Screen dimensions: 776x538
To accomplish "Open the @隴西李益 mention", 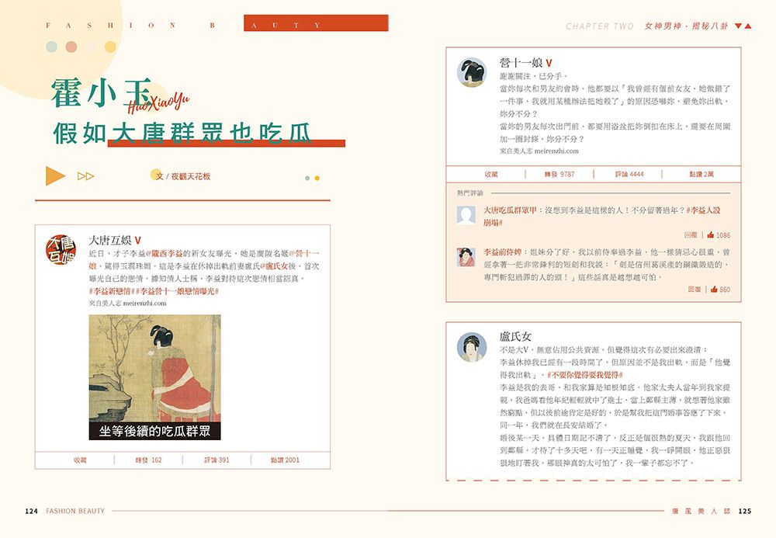I will [165, 253].
